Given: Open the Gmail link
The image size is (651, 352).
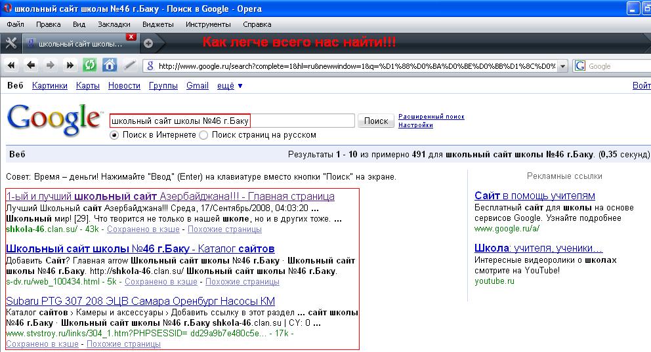Looking at the screenshot, I should point(198,85).
